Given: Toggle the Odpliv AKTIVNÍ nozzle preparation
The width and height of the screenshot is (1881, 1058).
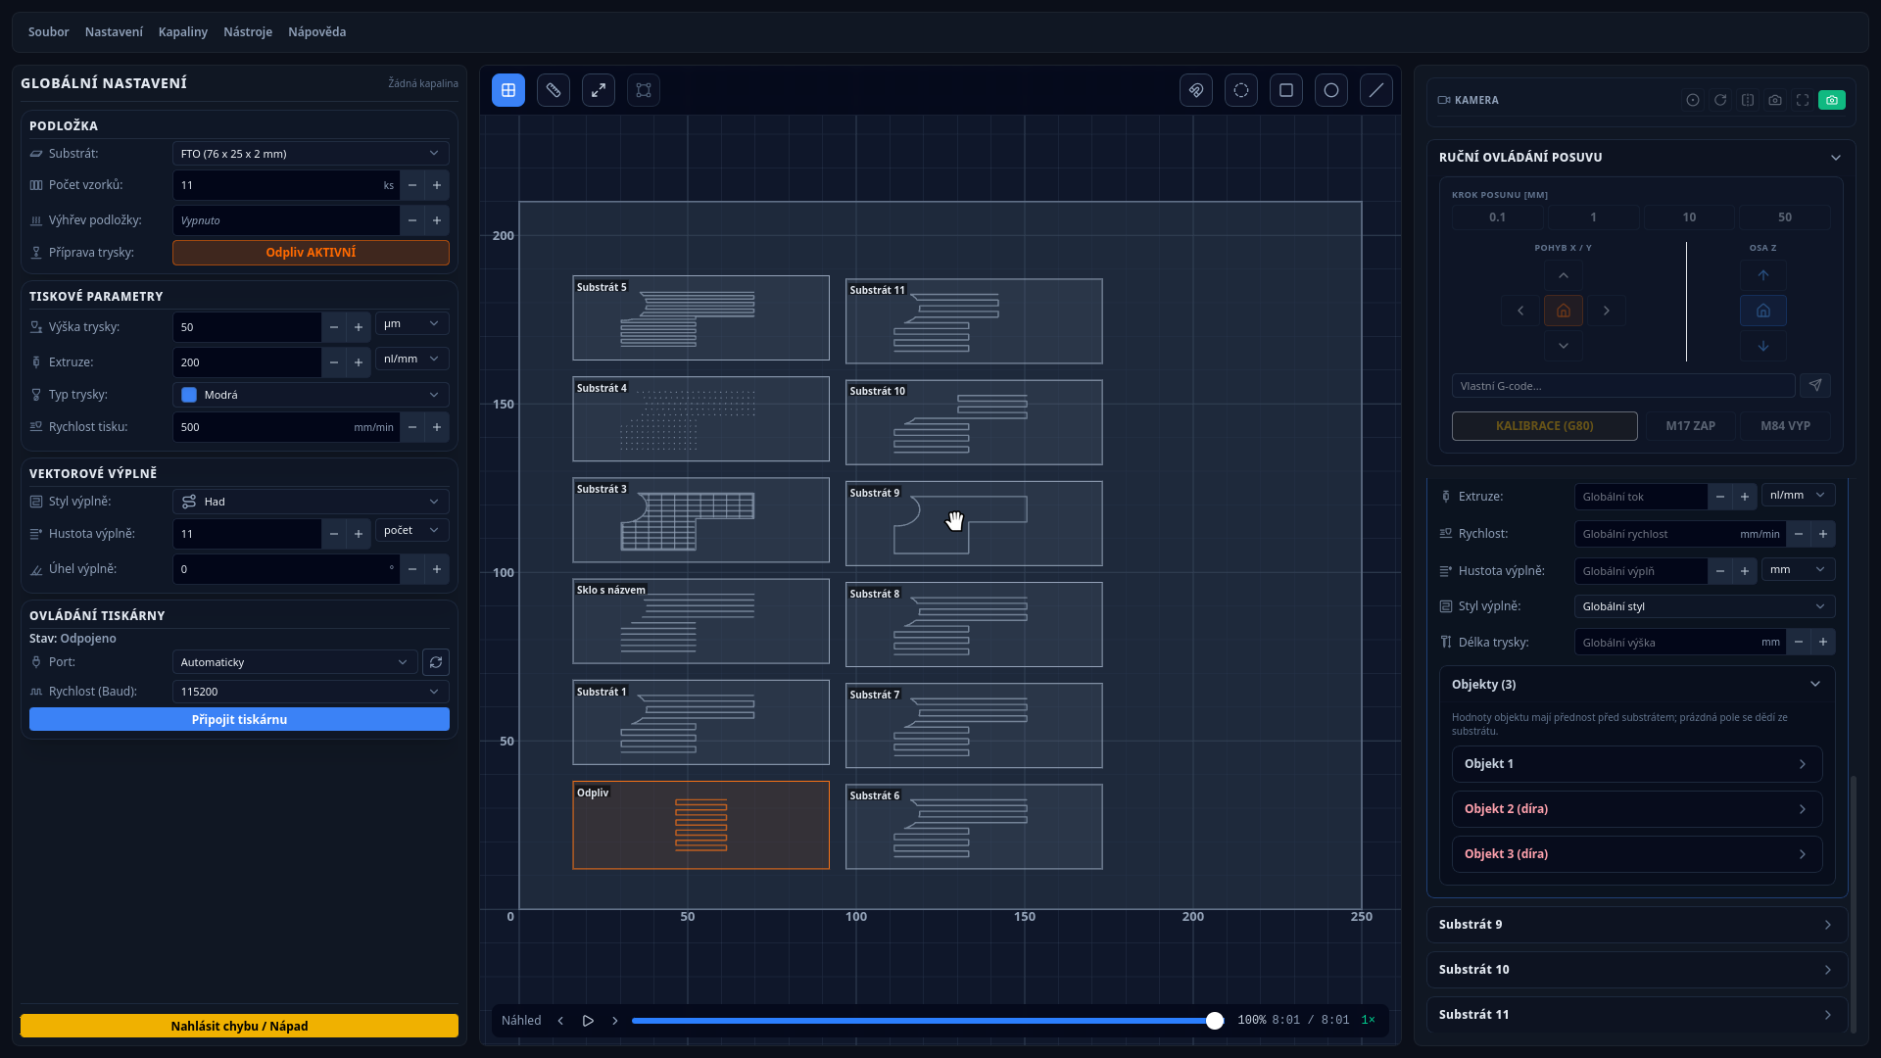Looking at the screenshot, I should 311,253.
